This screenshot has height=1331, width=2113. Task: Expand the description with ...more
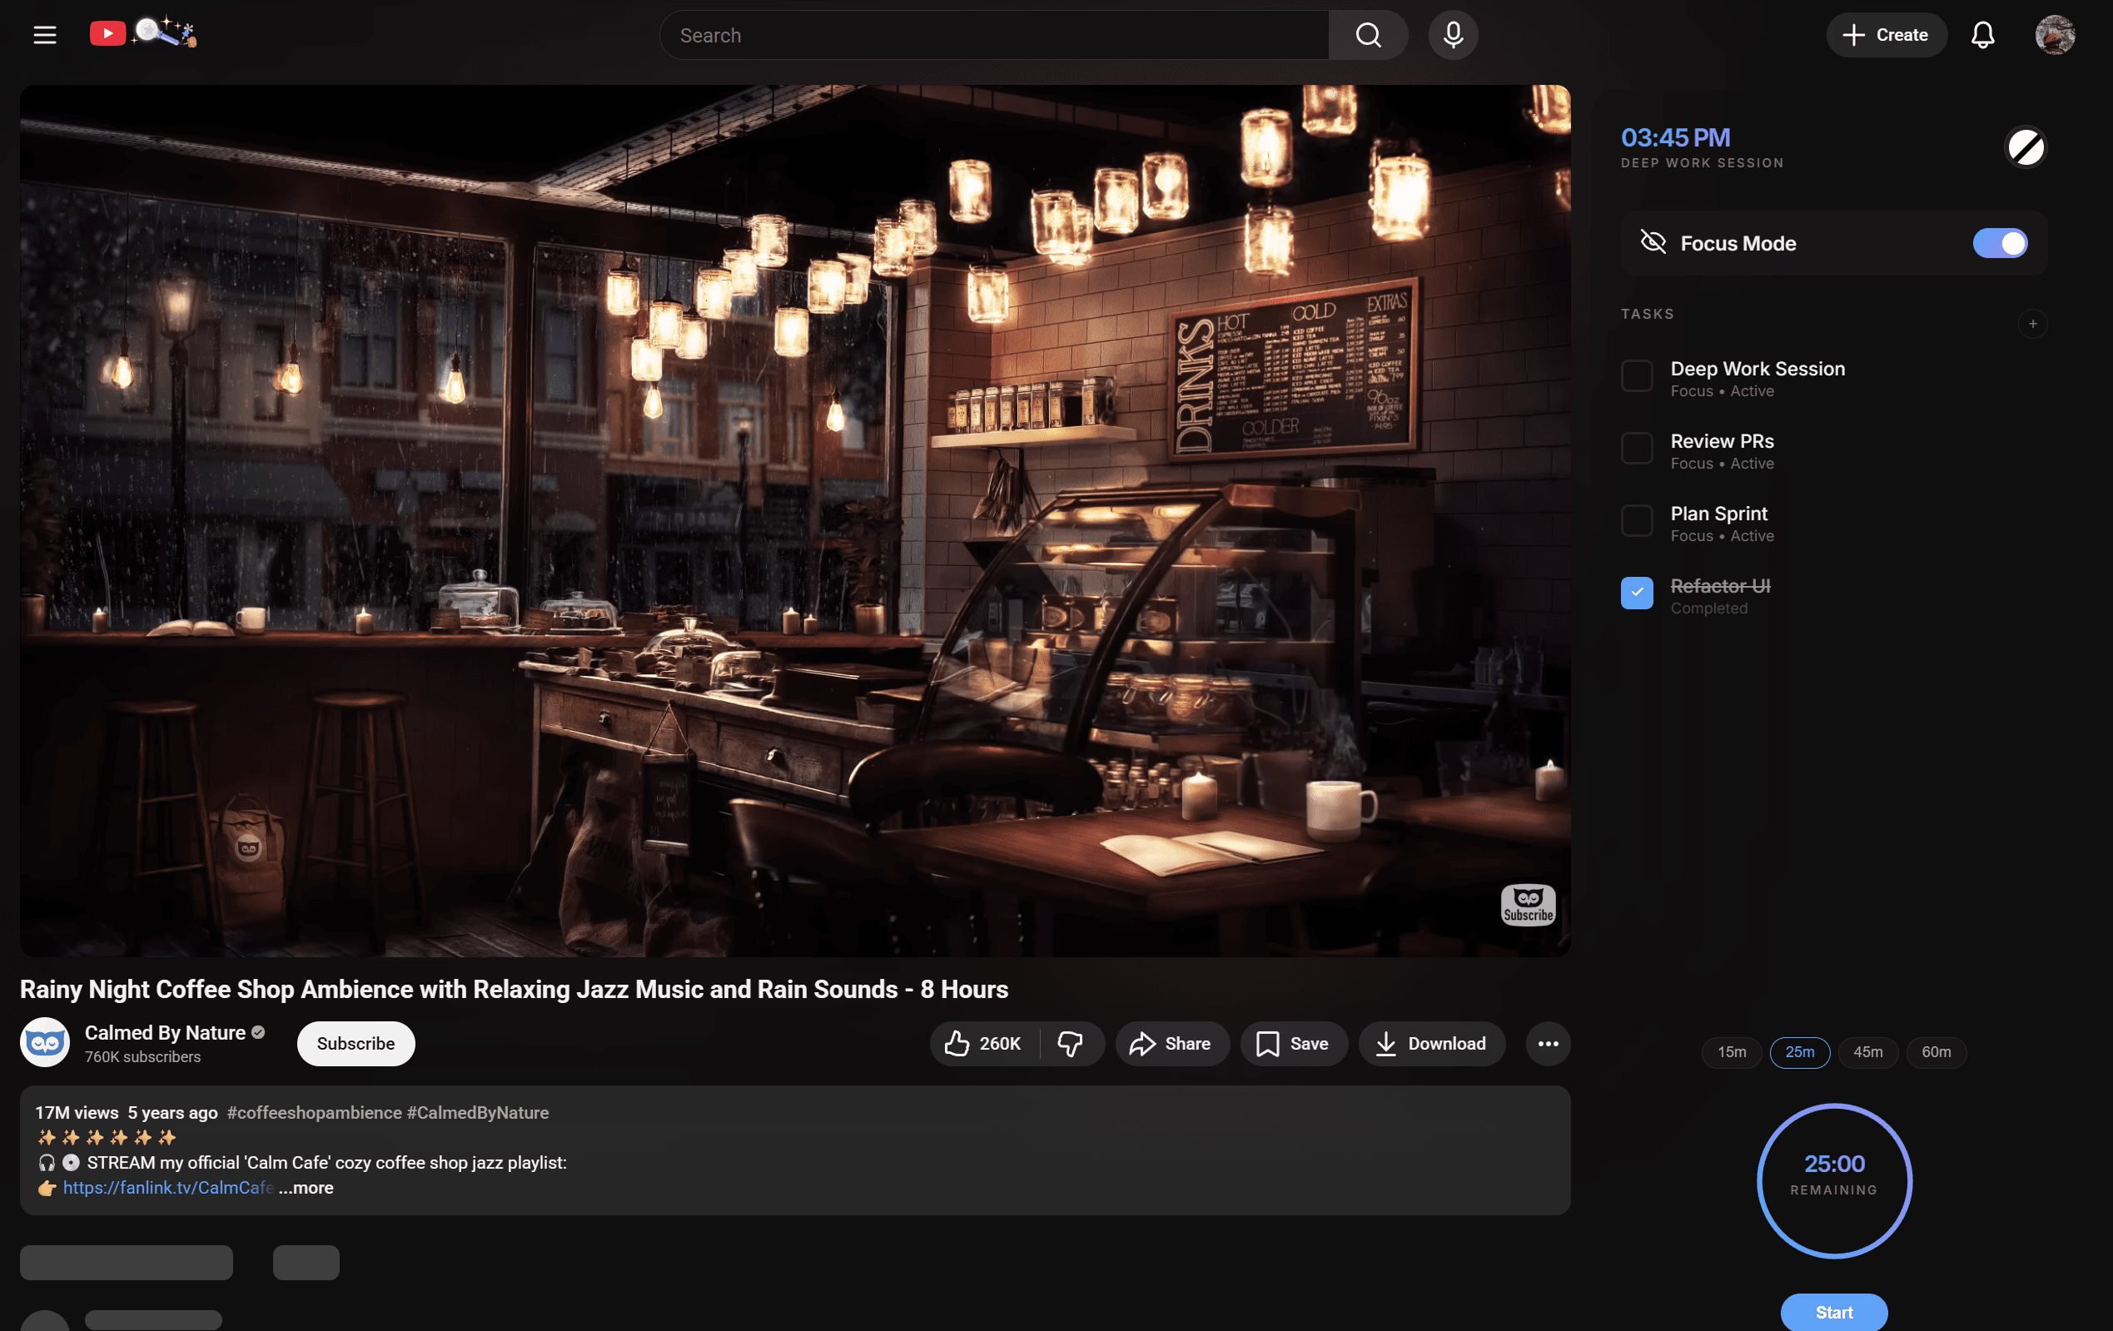coord(306,1187)
